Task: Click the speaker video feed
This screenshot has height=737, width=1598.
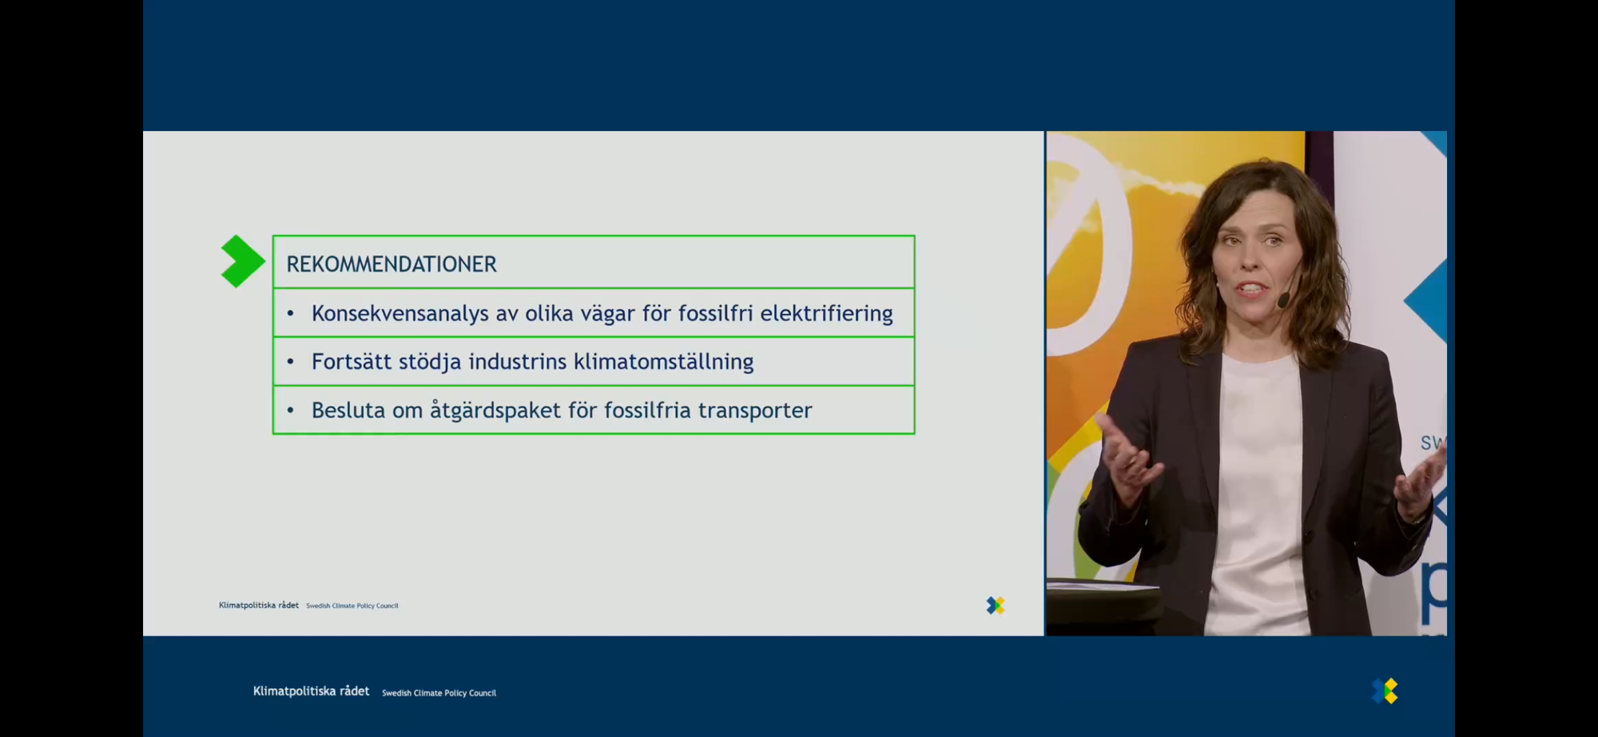Action: 1246,383
